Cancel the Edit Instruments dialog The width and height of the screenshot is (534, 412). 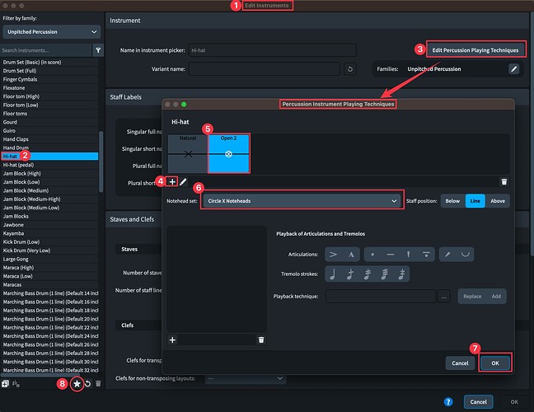[478, 402]
